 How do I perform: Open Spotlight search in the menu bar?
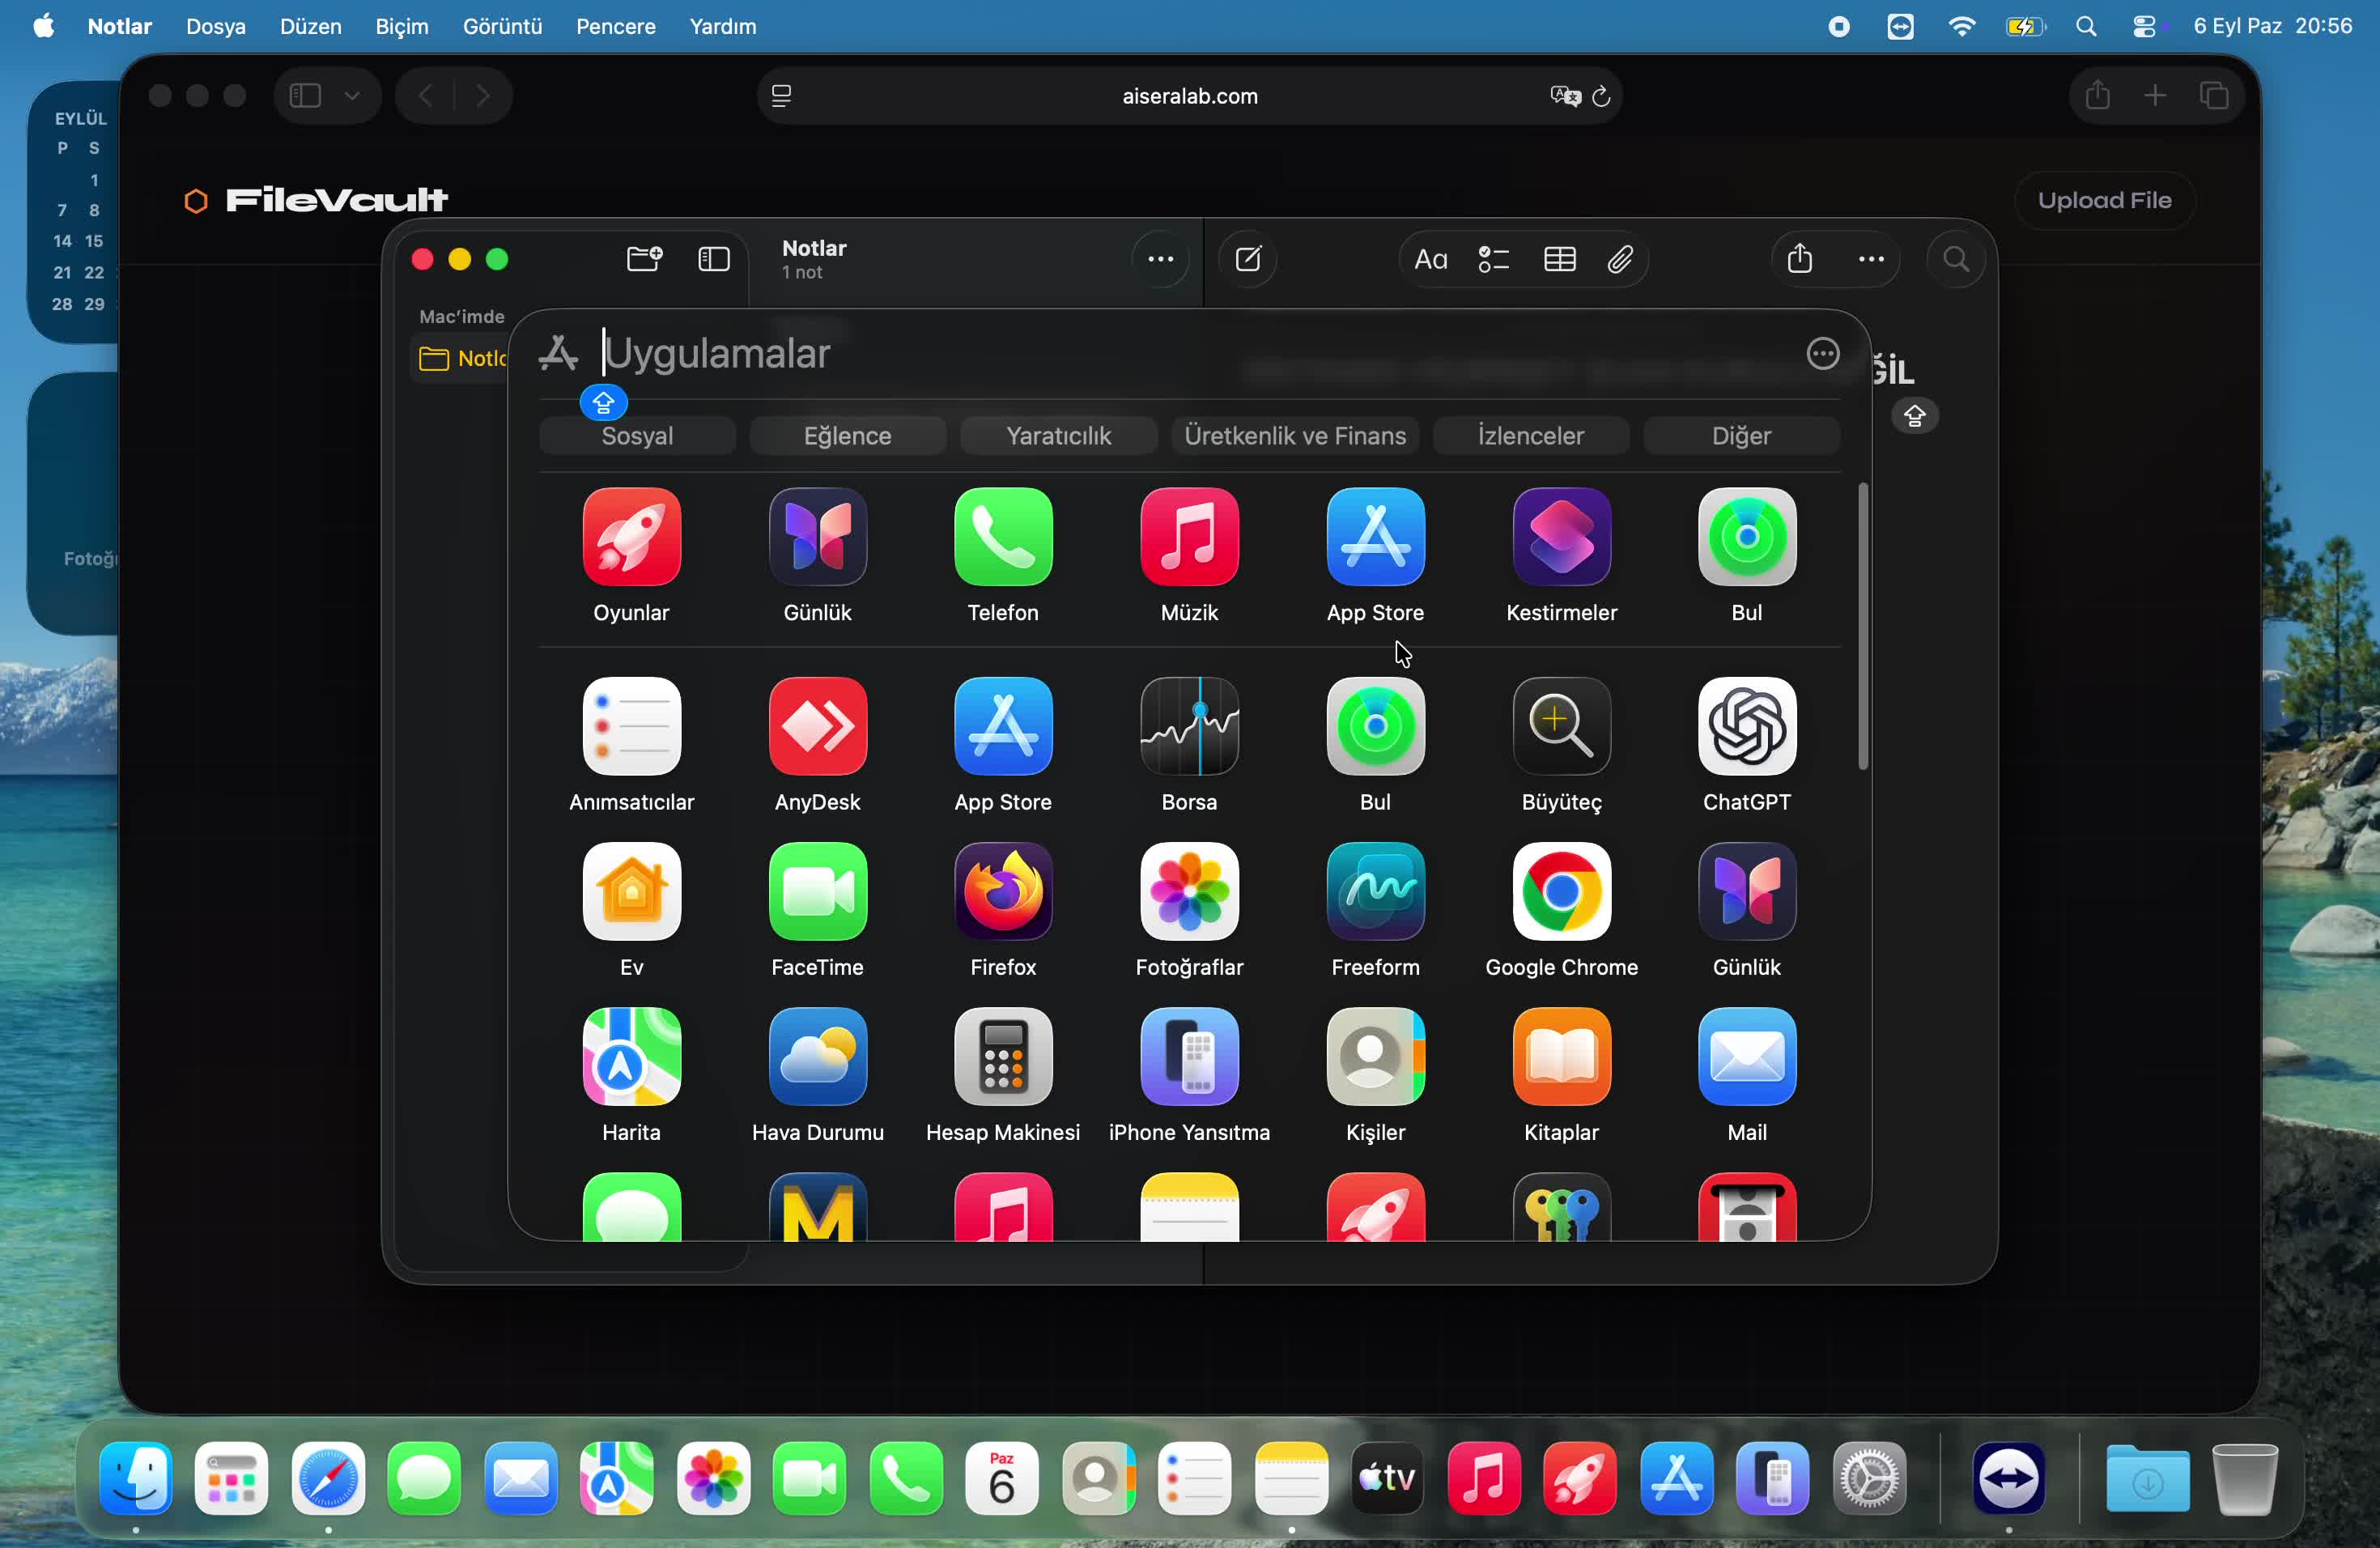2085,26
